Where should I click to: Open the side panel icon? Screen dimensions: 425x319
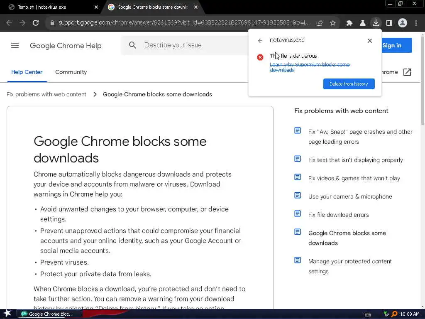coord(389,23)
